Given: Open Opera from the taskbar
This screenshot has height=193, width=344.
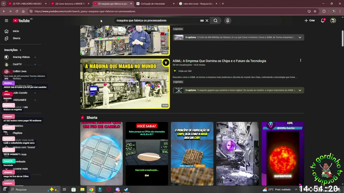Looking at the screenshot, I should (x=109, y=190).
